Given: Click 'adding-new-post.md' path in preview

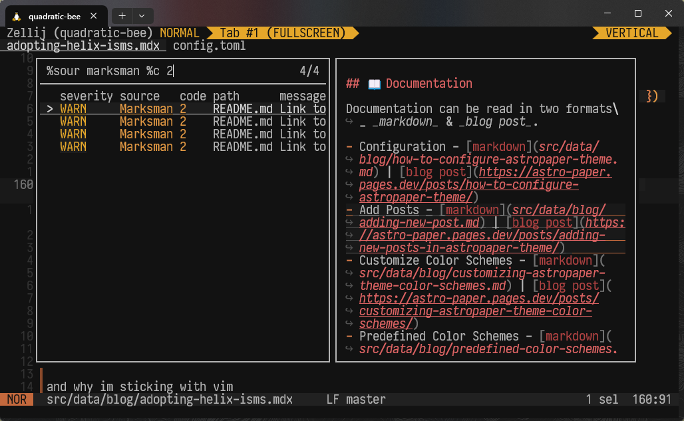Looking at the screenshot, I should (x=419, y=223).
